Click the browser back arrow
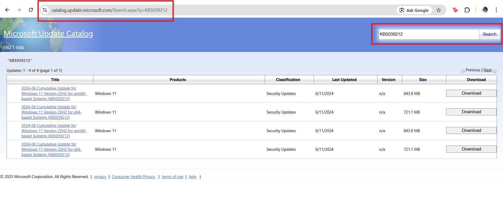 [x=7, y=10]
